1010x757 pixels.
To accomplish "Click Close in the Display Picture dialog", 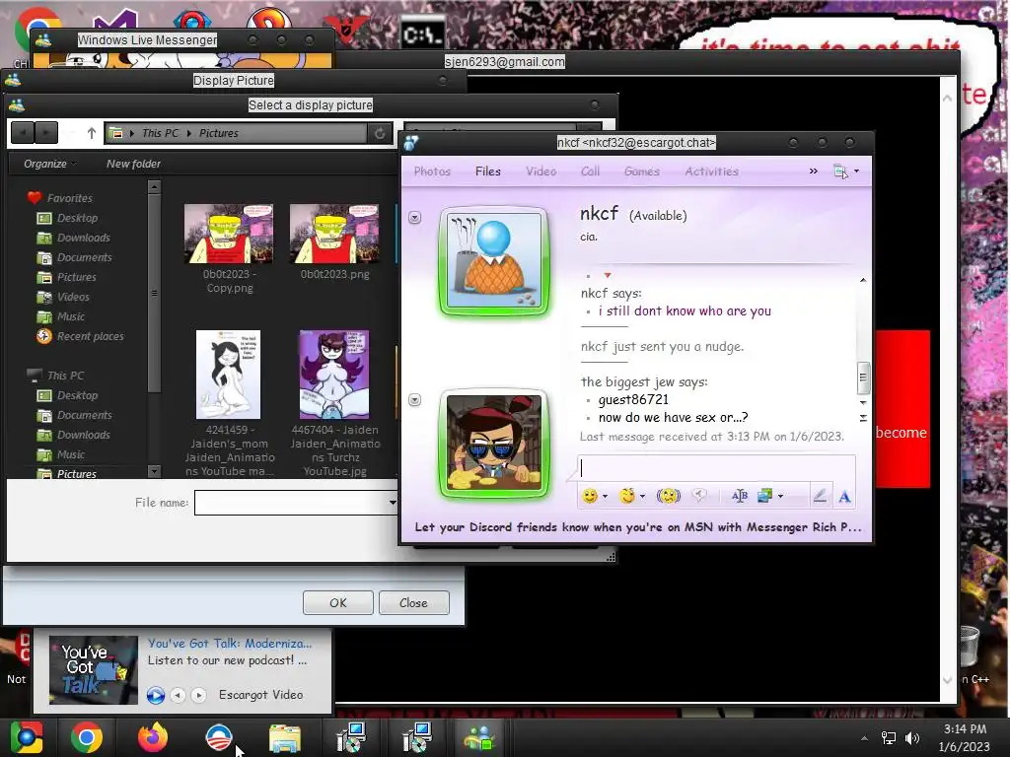I will [413, 603].
